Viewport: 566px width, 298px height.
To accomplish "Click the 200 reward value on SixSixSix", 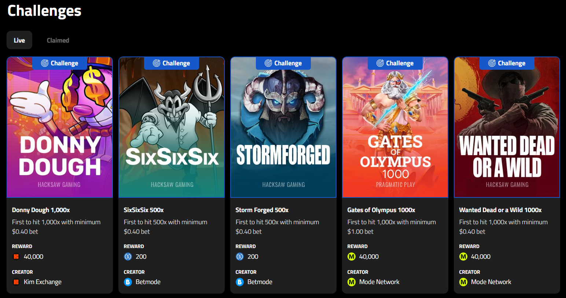I will click(141, 257).
